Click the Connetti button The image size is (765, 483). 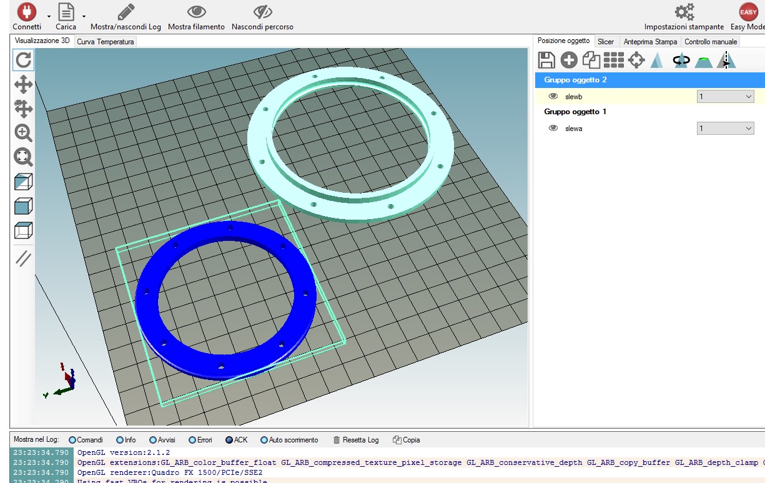tap(27, 16)
